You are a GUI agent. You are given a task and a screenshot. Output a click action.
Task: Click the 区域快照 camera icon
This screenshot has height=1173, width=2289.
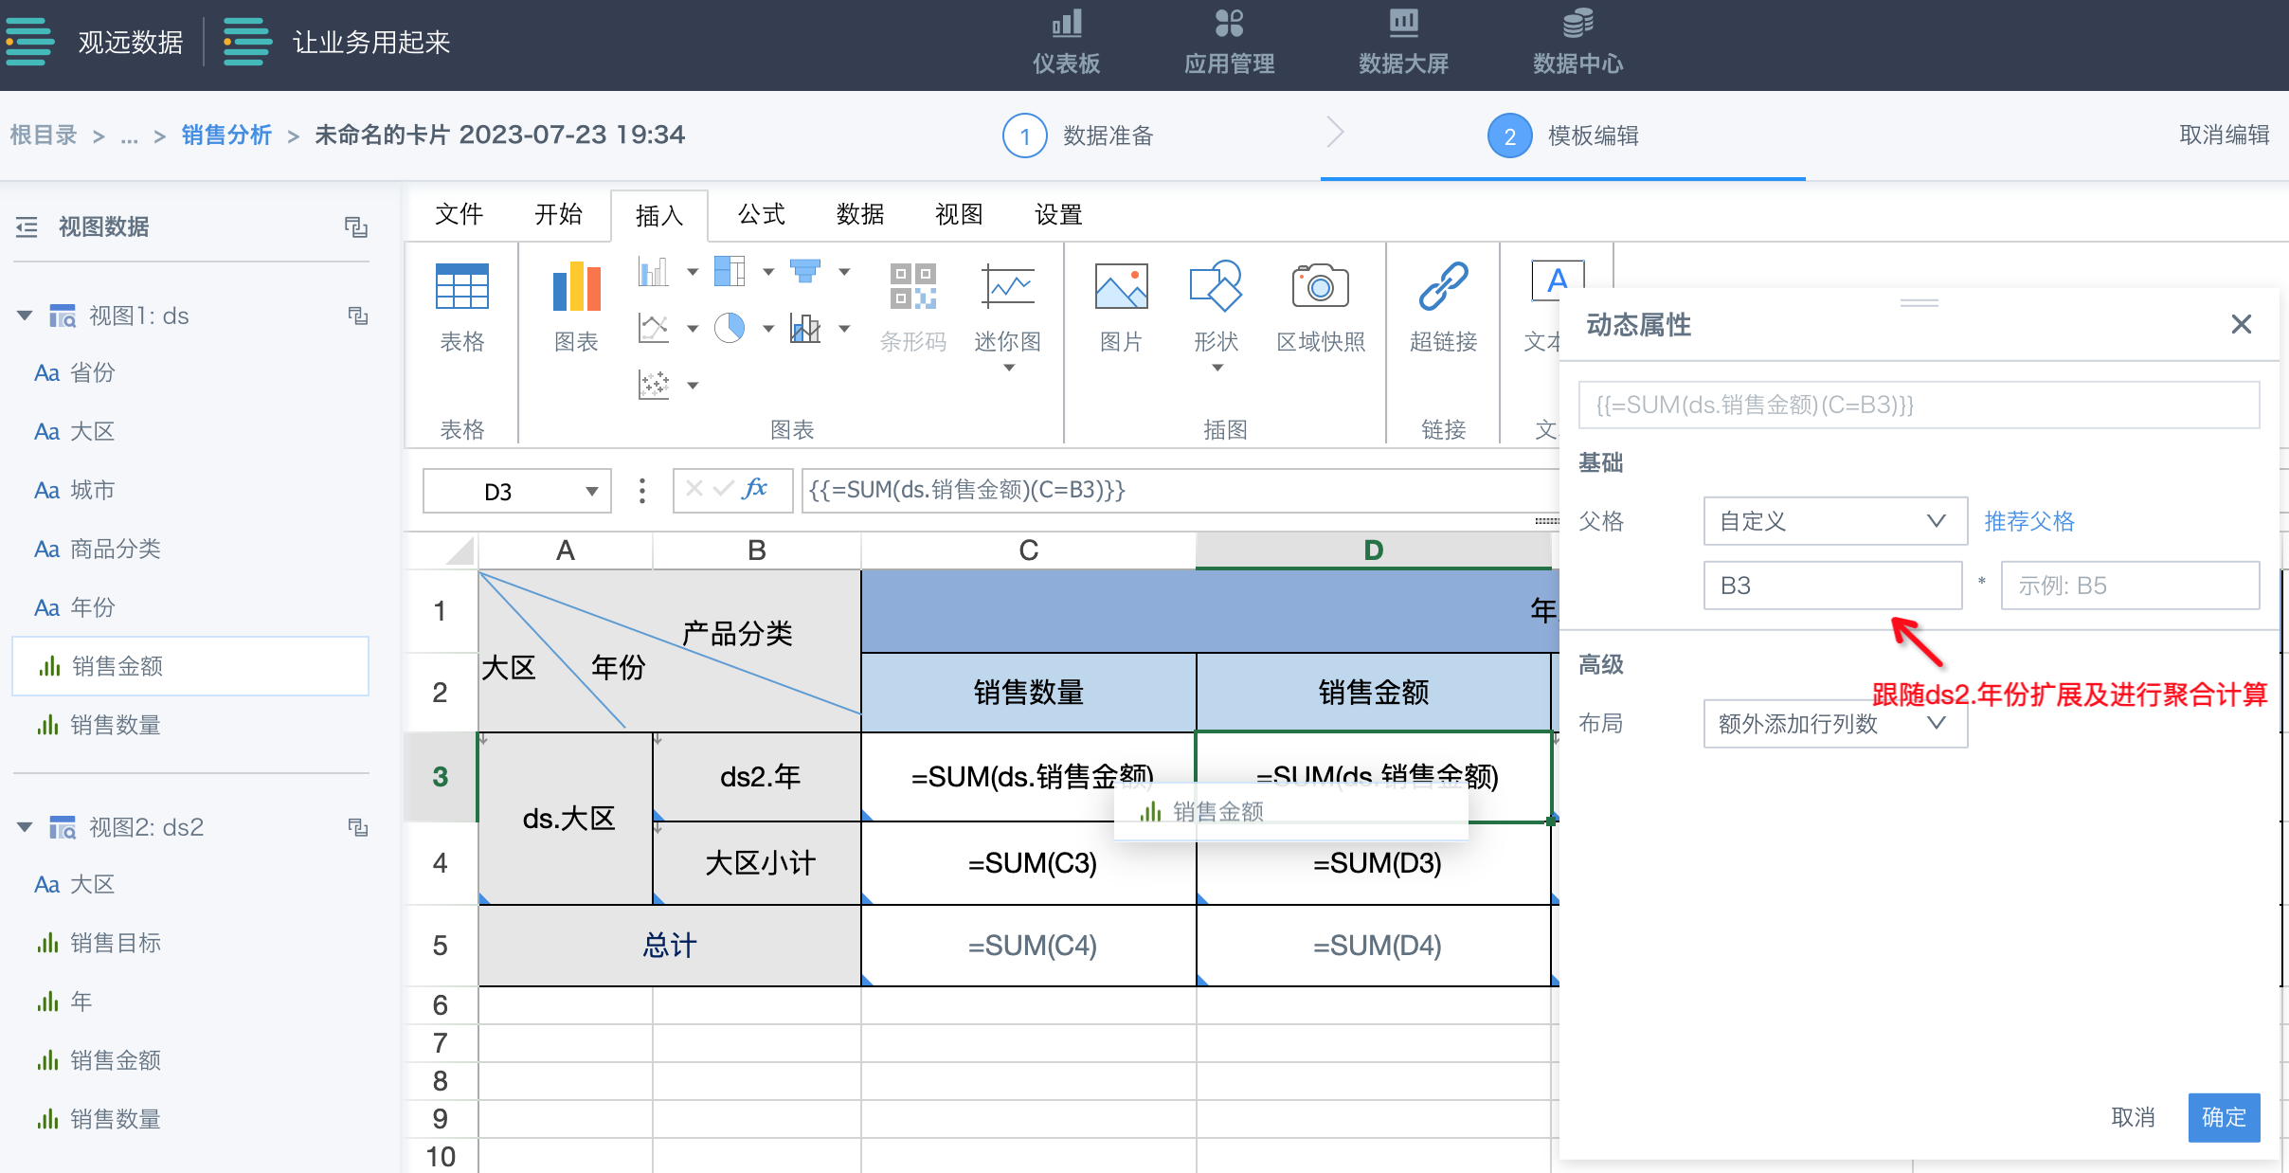coord(1320,286)
